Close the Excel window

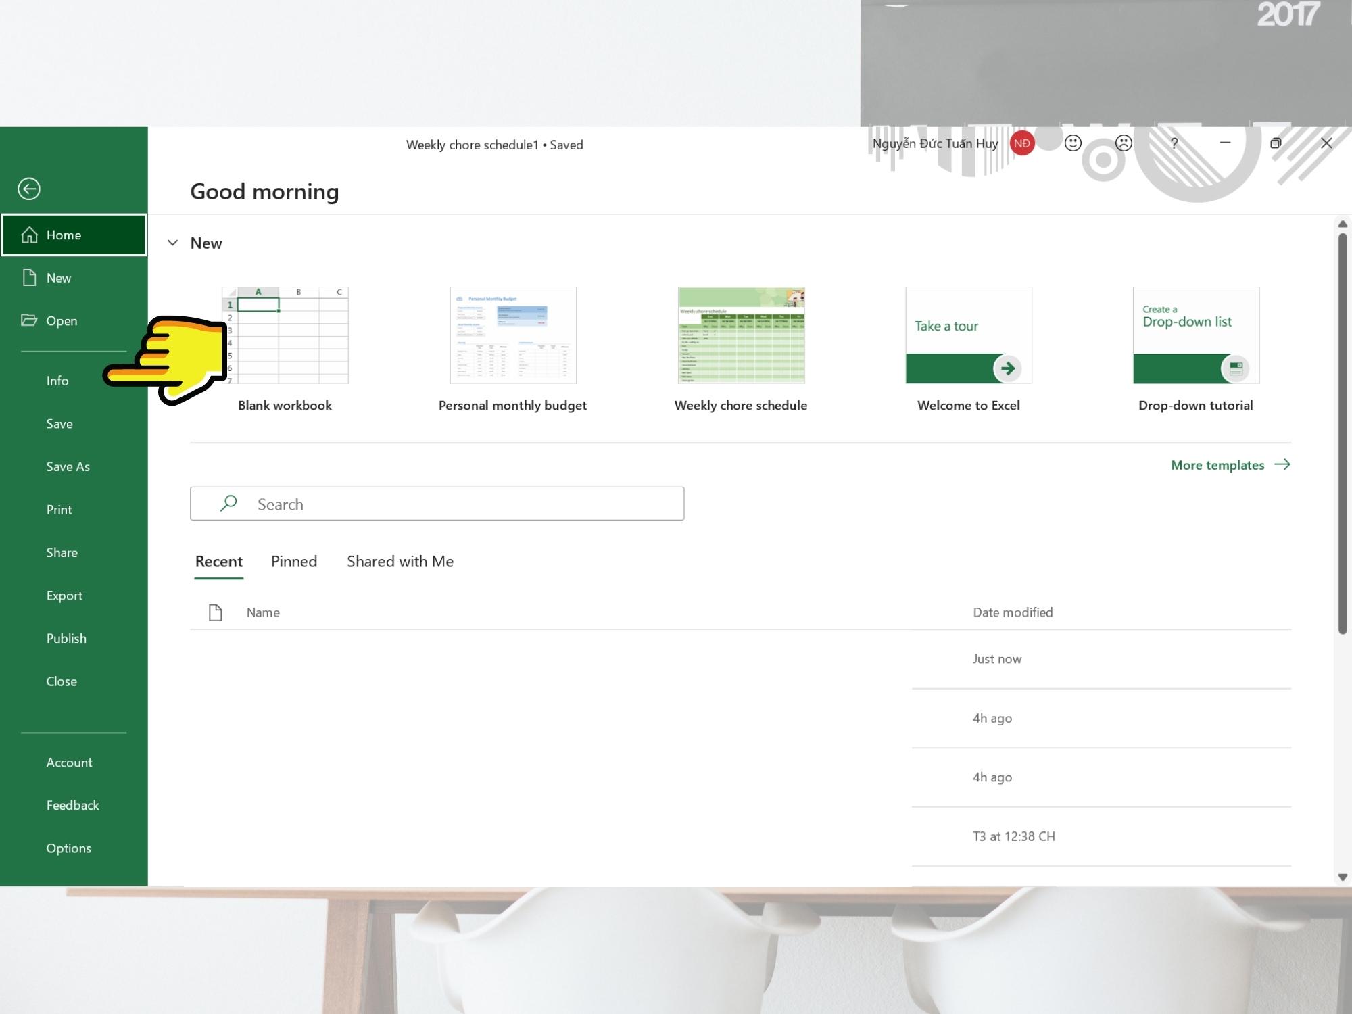pyautogui.click(x=1326, y=143)
